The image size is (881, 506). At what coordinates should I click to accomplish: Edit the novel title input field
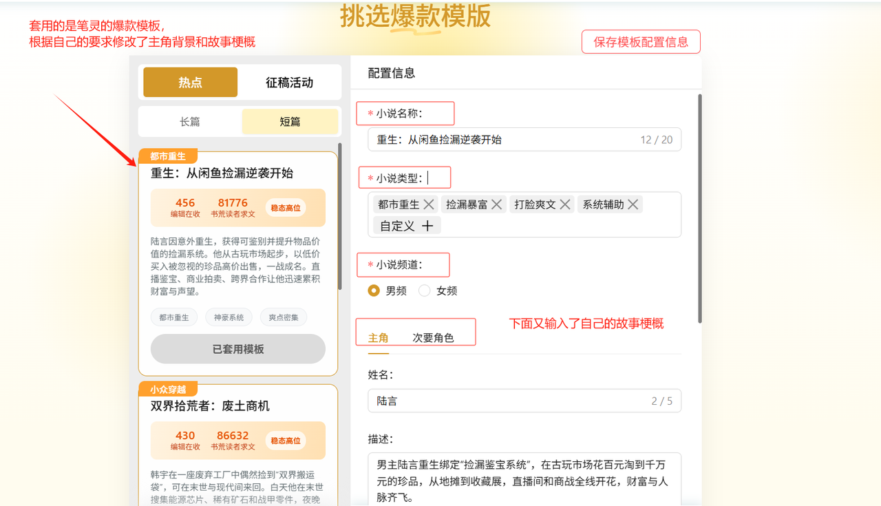(524, 140)
